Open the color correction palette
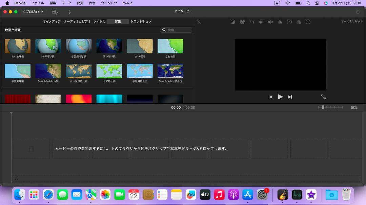This screenshot has height=205, width=366. pos(242,22)
